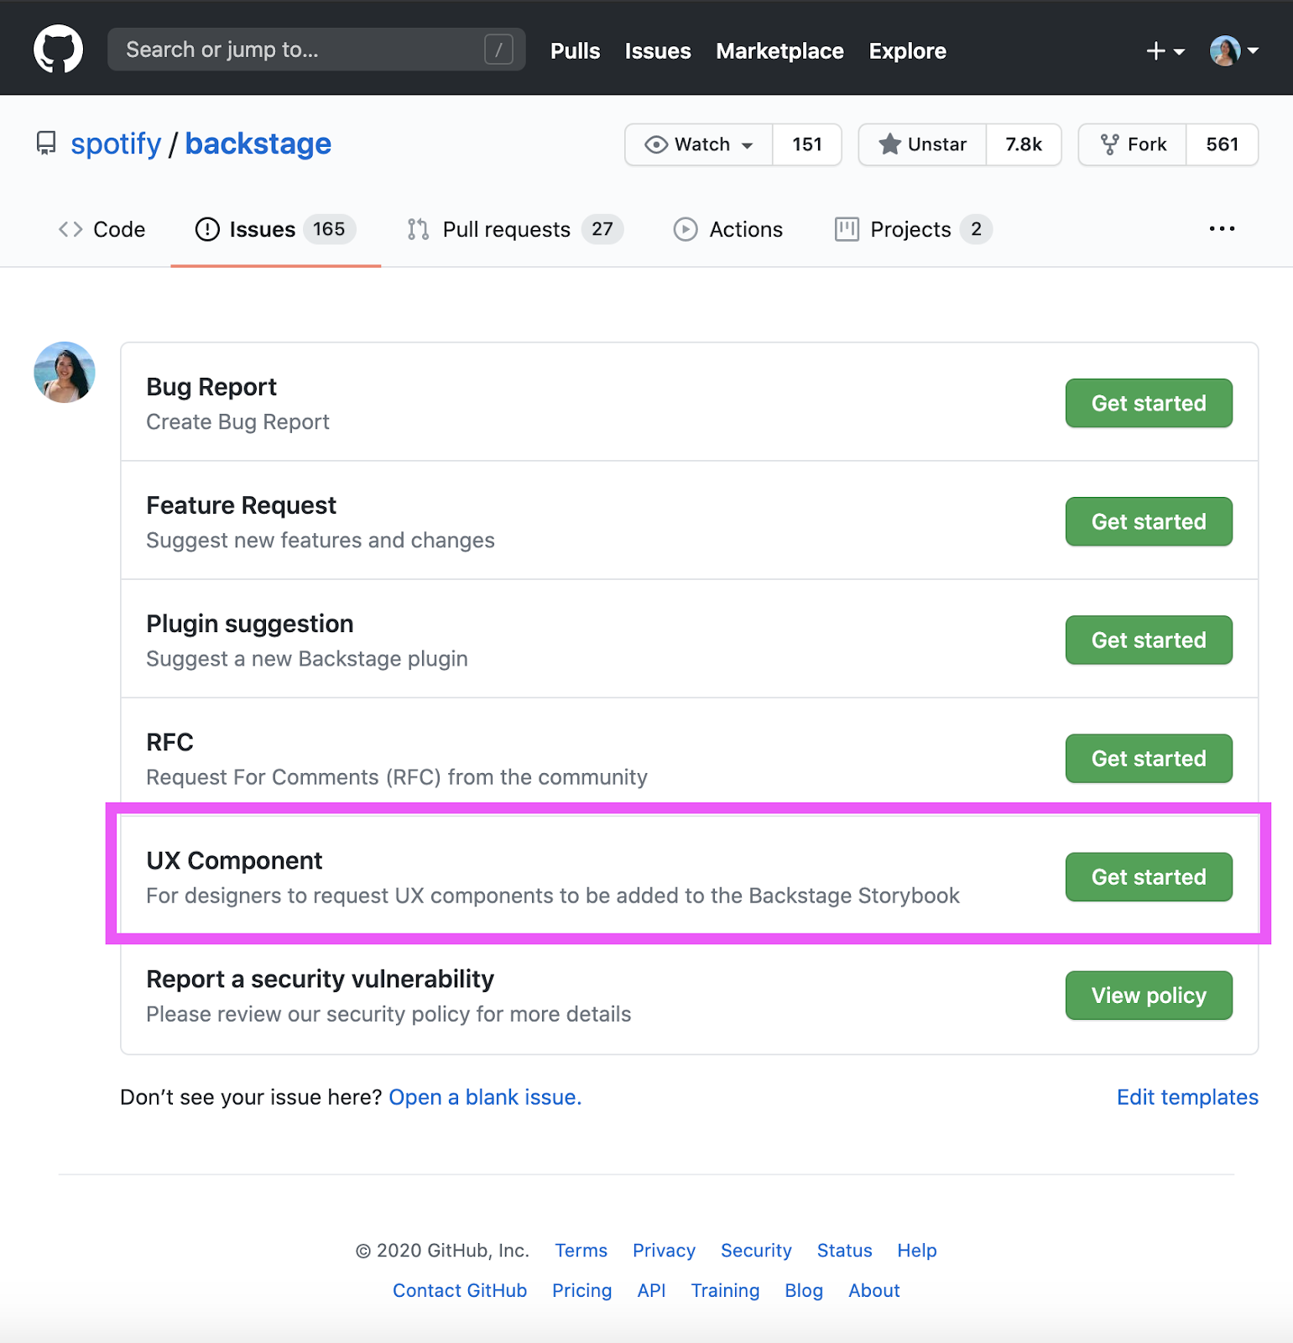Click the Edit templates link
This screenshot has height=1343, width=1293.
1187,1097
